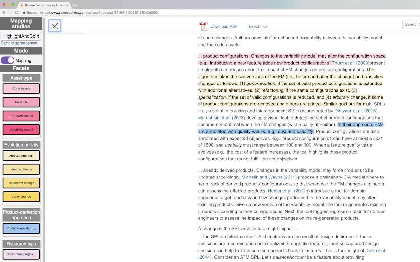Select the Products facet button
Screen dimensions: 420x262
[21, 102]
